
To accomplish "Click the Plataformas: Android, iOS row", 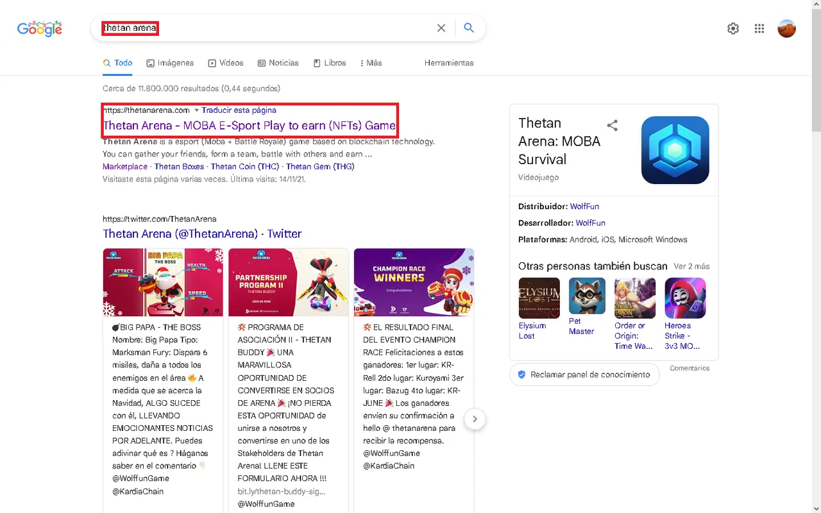I will pos(603,240).
